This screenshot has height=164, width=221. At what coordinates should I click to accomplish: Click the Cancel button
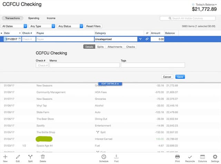(x=167, y=77)
